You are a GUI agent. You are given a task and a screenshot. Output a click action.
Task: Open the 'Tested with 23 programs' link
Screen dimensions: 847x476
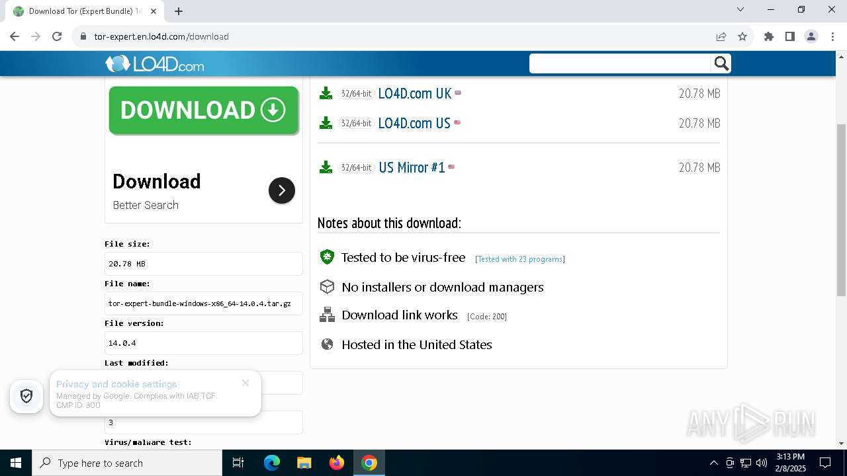[520, 259]
